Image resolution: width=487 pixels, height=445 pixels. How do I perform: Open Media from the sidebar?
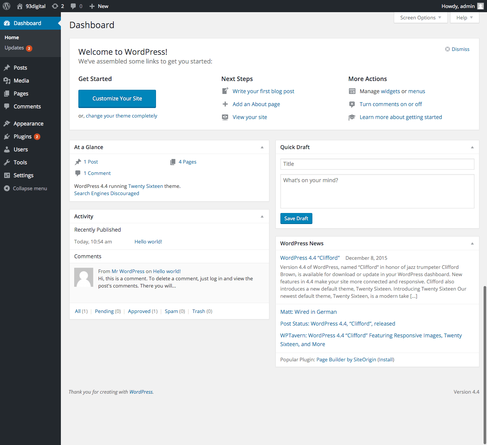tap(21, 81)
